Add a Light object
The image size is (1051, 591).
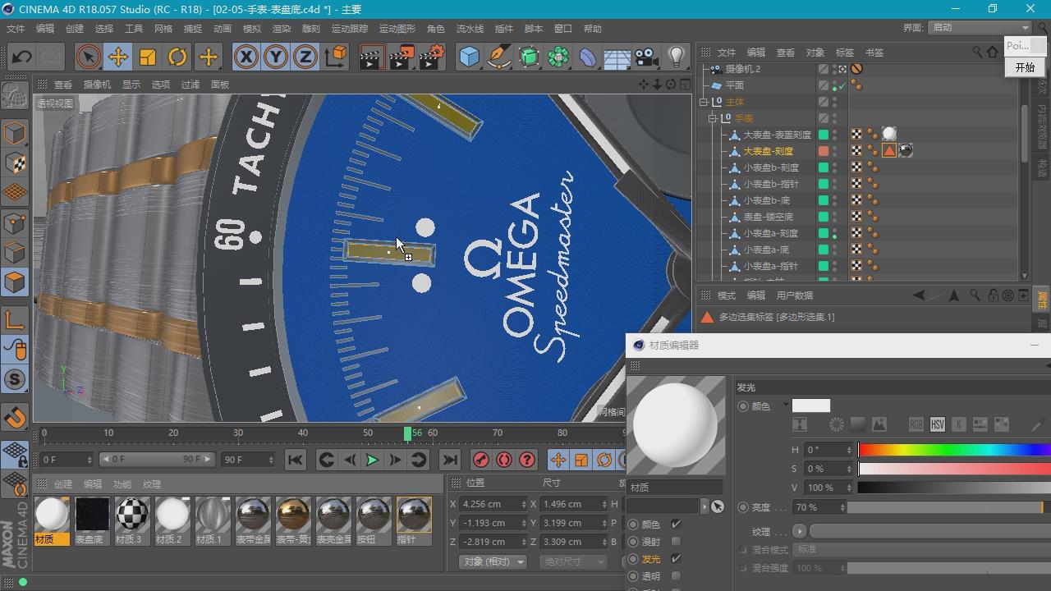pos(676,57)
